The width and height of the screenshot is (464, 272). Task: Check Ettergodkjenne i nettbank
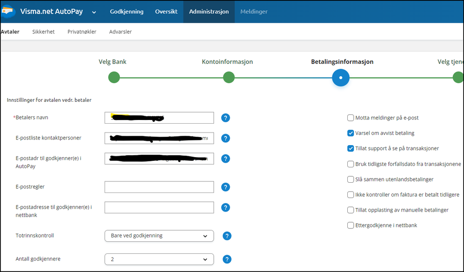[x=351, y=226]
